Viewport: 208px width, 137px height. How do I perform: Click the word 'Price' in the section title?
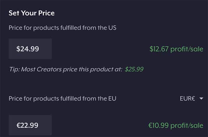click(x=46, y=13)
